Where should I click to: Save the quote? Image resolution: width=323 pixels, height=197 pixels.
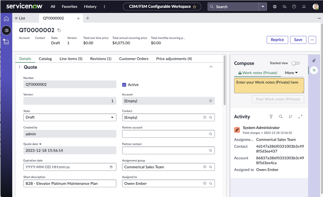click(x=298, y=40)
